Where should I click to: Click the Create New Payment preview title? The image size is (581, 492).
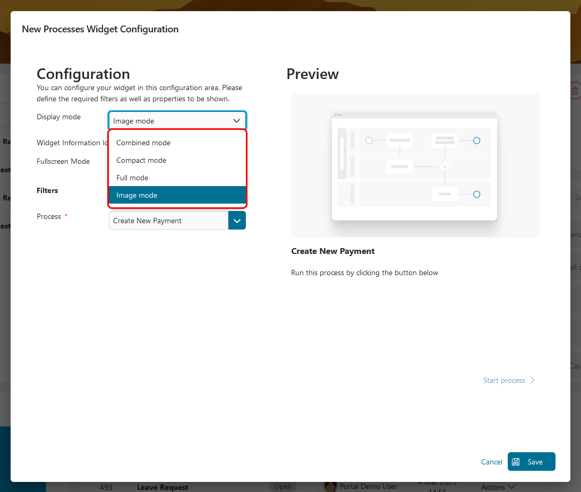(333, 251)
